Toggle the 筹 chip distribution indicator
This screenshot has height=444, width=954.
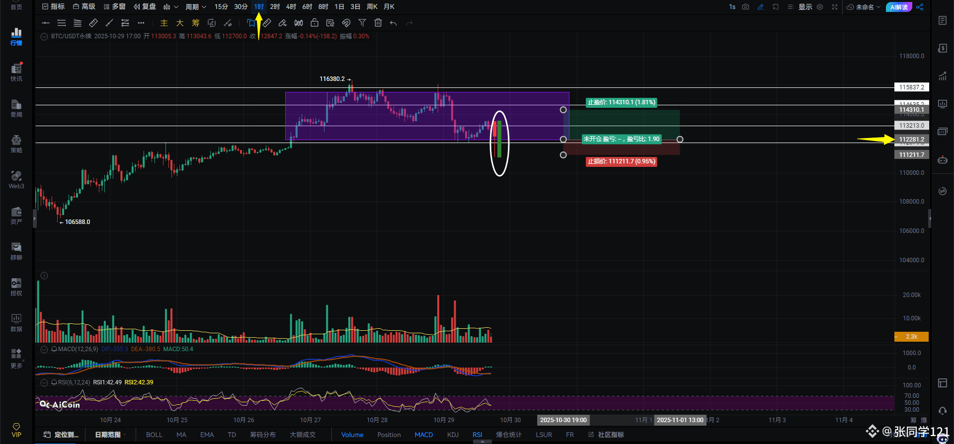click(196, 23)
